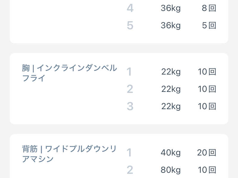The height and width of the screenshot is (178, 238).
Task: Tap set number 5 in the top card
Action: pyautogui.click(x=130, y=26)
